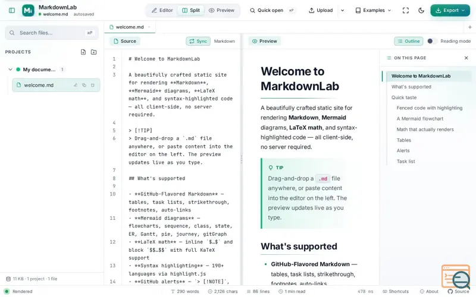Enter fullscreen mode
Image resolution: width=476 pixels, height=297 pixels.
point(406,10)
